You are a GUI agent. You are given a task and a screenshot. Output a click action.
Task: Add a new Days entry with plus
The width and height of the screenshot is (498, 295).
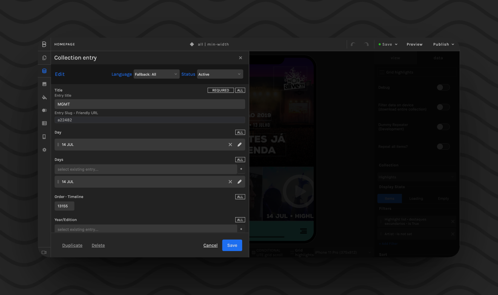point(241,169)
